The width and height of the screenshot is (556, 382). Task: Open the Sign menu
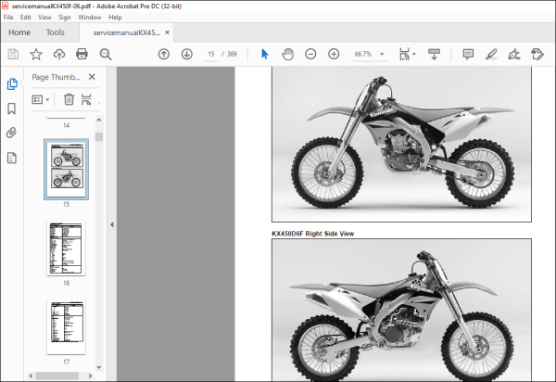65,17
